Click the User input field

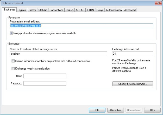click(45, 76)
